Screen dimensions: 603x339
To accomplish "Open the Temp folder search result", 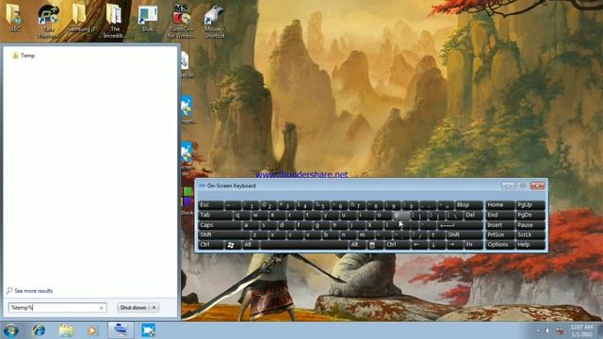I will [x=24, y=56].
